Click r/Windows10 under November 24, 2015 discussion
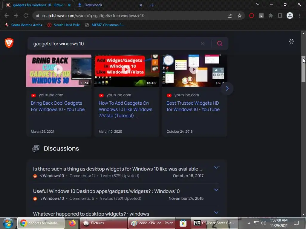Image resolution: width=306 pixels, height=229 pixels. point(51,198)
